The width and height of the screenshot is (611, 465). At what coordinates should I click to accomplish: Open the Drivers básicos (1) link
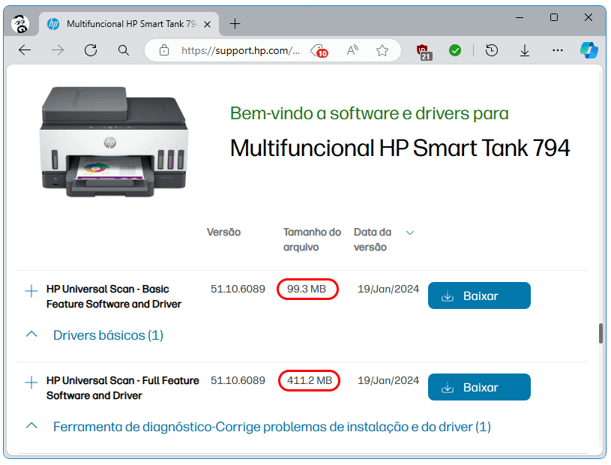pos(108,335)
